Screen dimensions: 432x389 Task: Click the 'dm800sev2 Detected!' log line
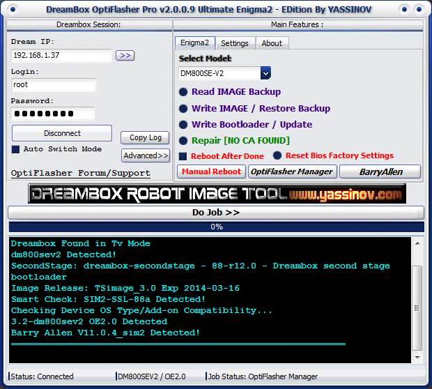(63, 254)
